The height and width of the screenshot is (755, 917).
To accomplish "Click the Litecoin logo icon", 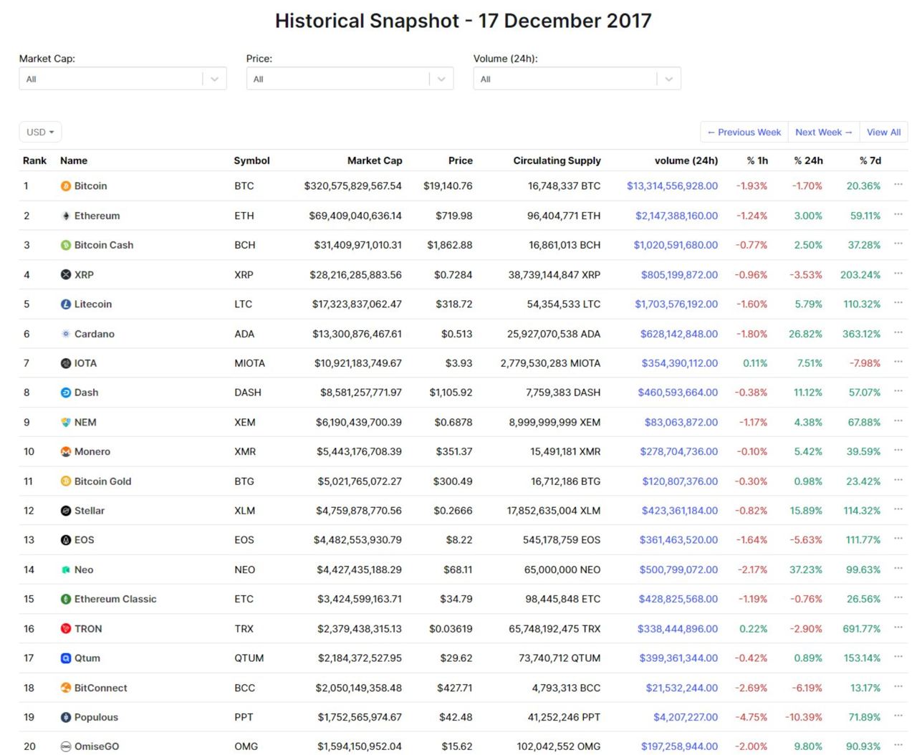I will tap(66, 304).
